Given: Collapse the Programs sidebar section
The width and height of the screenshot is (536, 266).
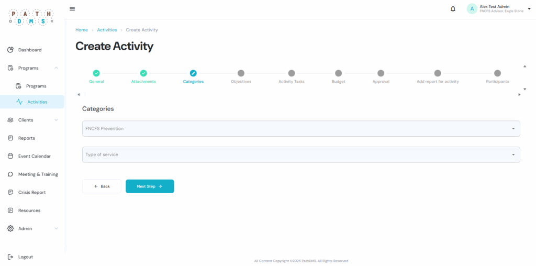Looking at the screenshot, I should click(x=56, y=68).
